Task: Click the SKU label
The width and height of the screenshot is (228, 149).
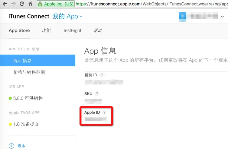Action: pos(88,94)
